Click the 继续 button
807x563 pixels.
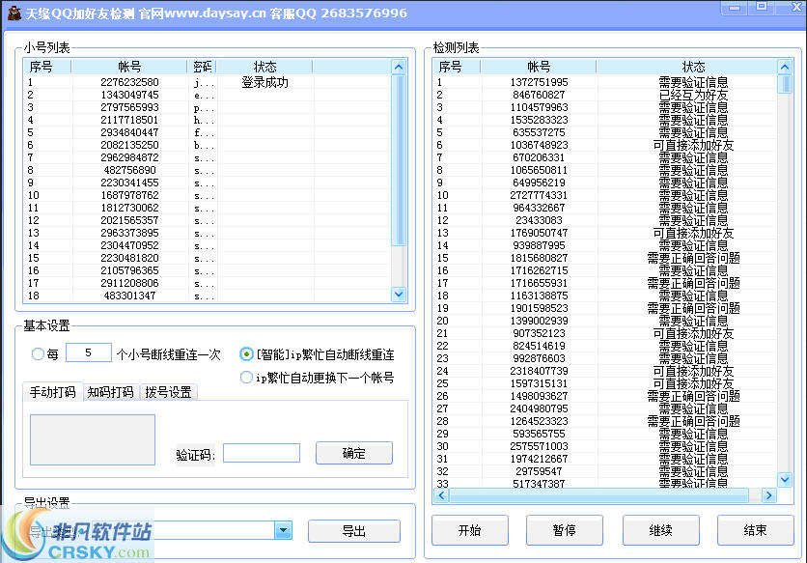pos(661,530)
